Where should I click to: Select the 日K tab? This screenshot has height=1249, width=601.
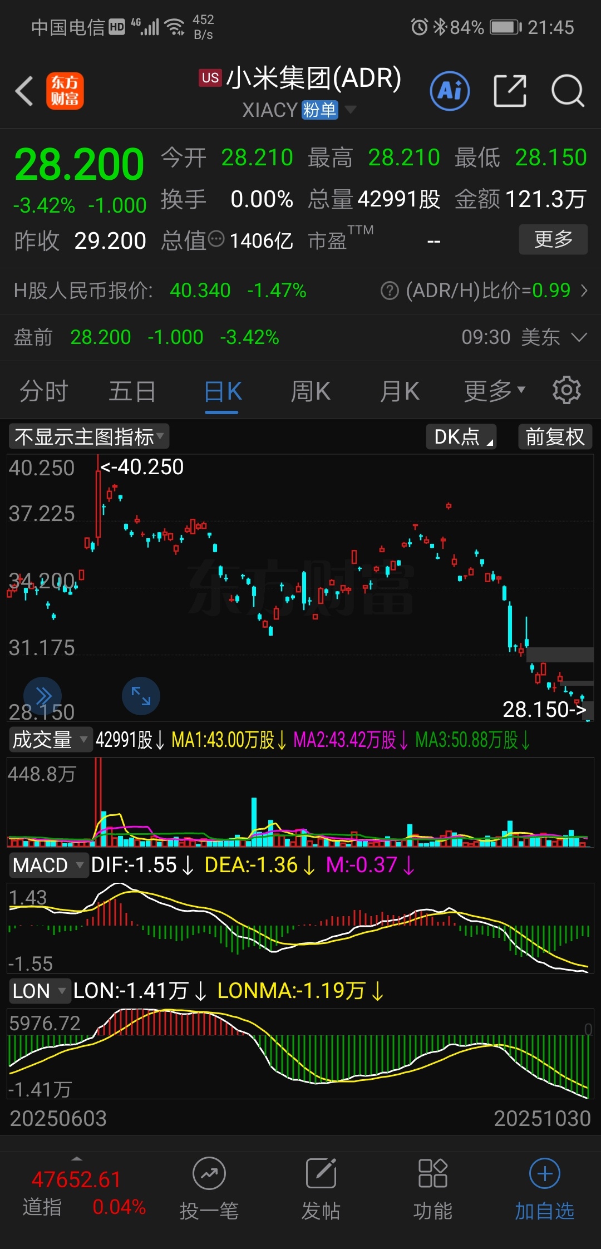coord(223,391)
